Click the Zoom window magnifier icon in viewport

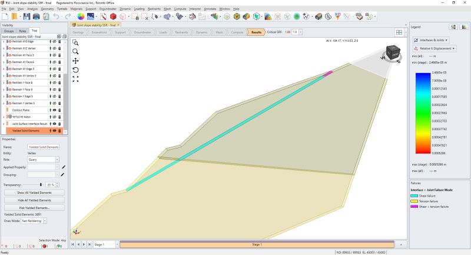(x=75, y=42)
